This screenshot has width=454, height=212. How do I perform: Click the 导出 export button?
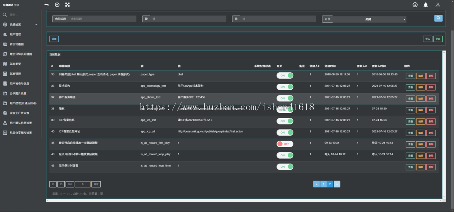pos(438,39)
